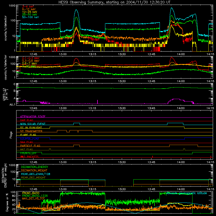Screen dimensions: 216x216
Task: Click the DECIMATION_WEIGHT legend label
Action: pos(34,170)
